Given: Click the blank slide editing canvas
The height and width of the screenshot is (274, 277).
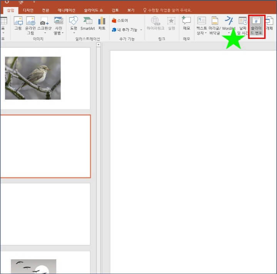Looking at the screenshot, I should [193, 162].
